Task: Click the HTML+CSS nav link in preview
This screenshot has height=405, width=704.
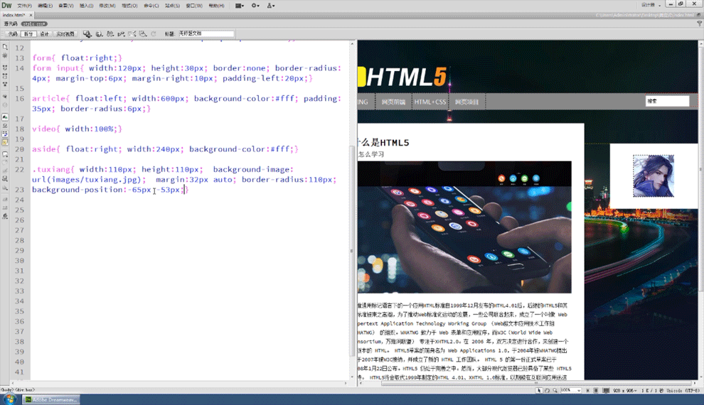Action: coord(430,102)
